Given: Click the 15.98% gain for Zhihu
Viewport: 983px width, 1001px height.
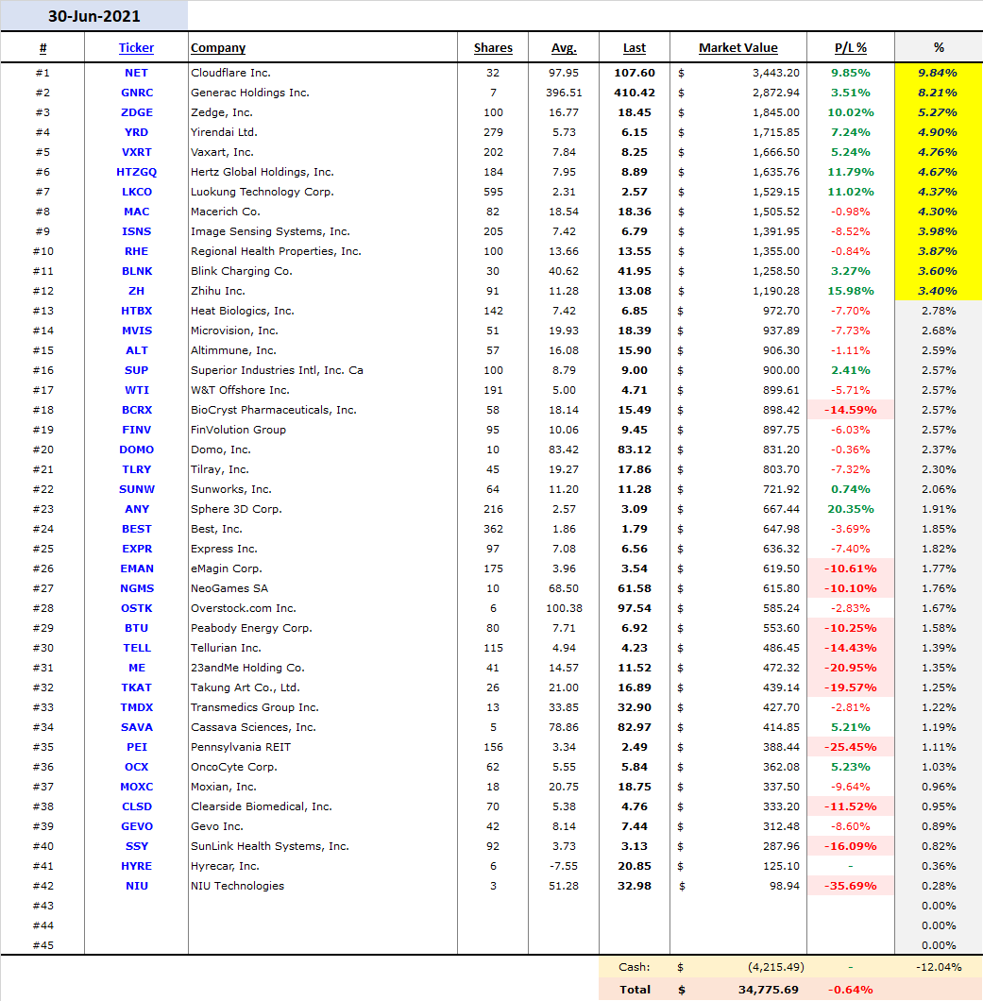Looking at the screenshot, I should pos(851,291).
